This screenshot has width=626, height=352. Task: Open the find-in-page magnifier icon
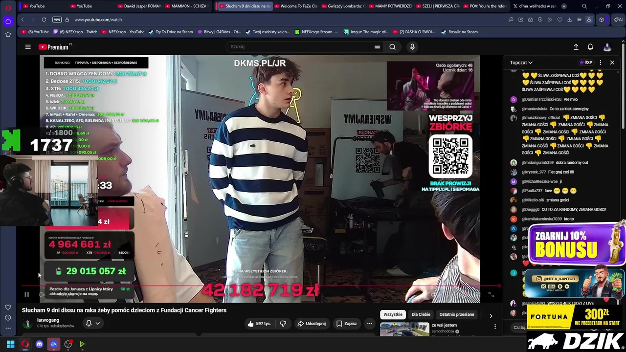tap(511, 20)
